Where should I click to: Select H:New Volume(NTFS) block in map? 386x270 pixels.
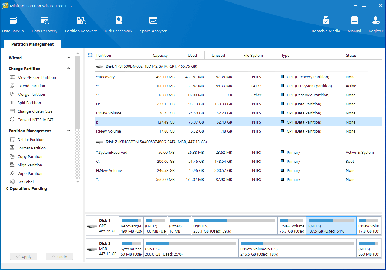pos(298,248)
